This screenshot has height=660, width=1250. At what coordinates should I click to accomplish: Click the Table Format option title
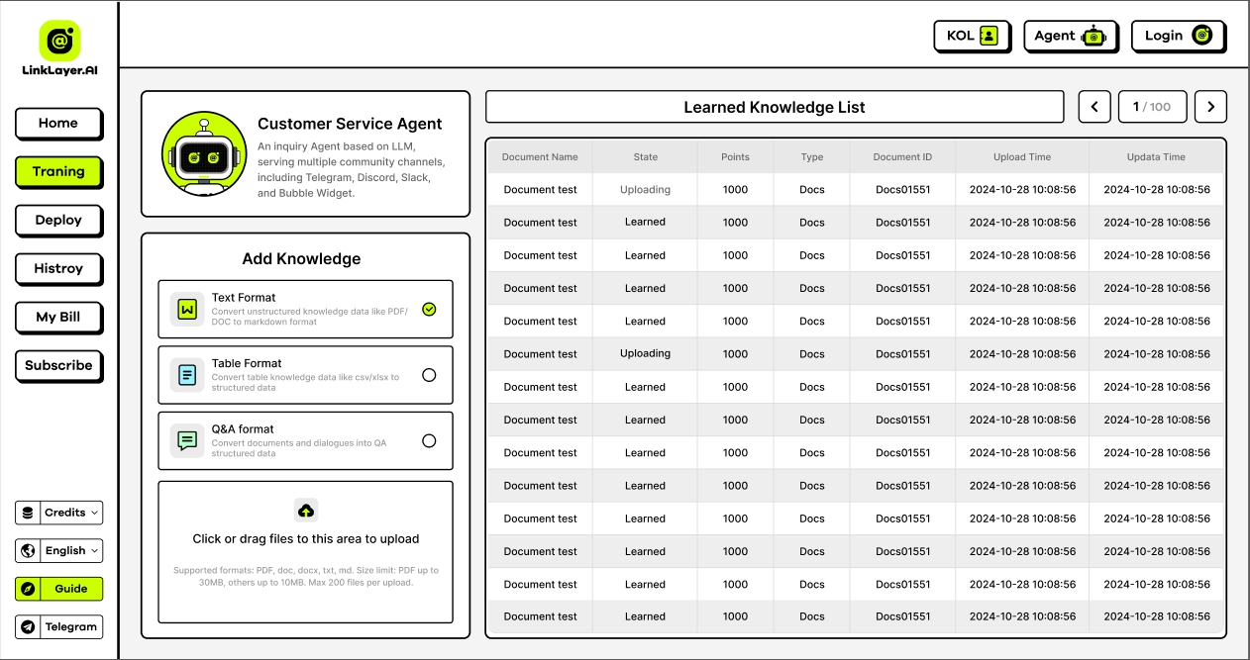[247, 363]
